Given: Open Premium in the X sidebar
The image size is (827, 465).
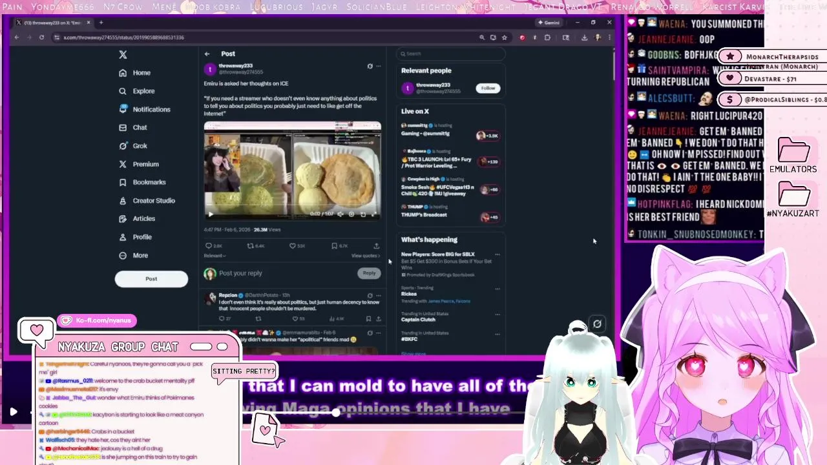Looking at the screenshot, I should (x=138, y=164).
